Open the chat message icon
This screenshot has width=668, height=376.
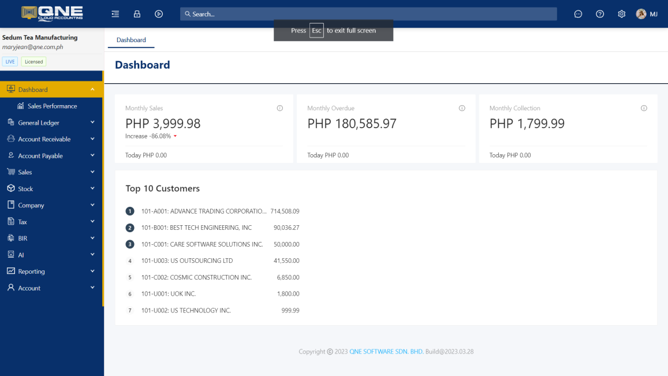(578, 14)
